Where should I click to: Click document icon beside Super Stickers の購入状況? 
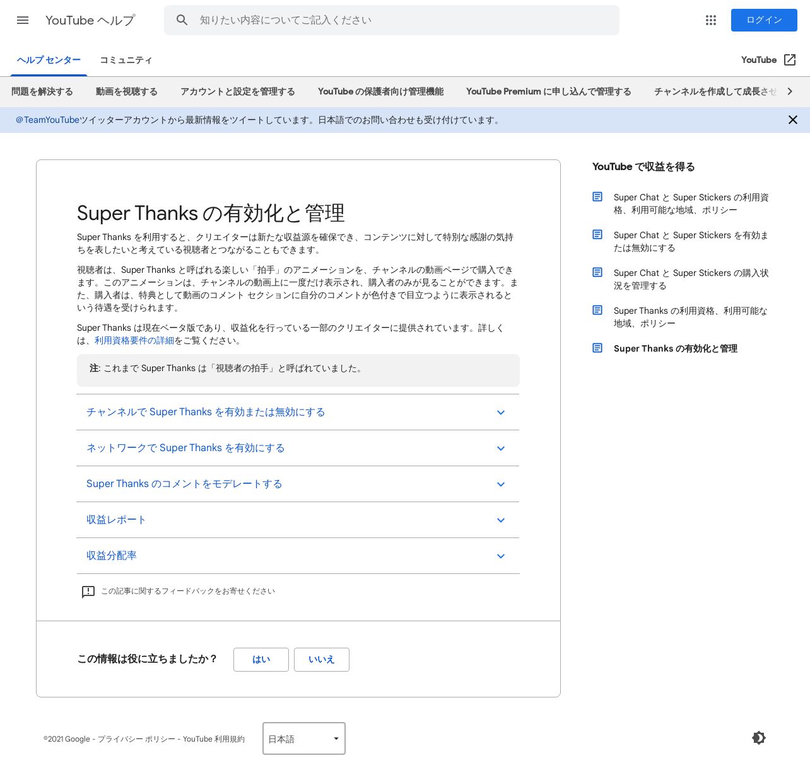(x=597, y=272)
